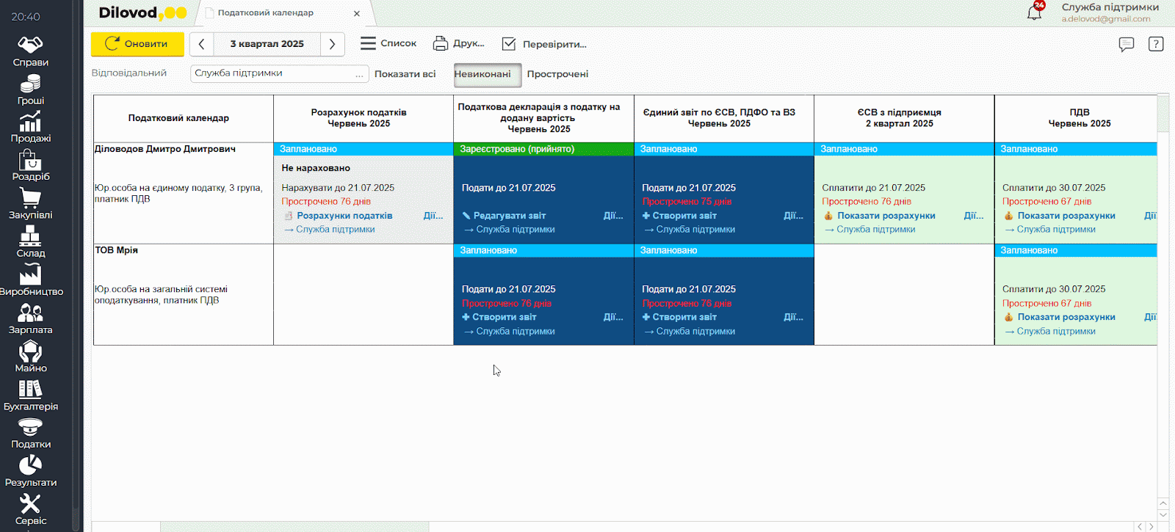This screenshot has height=532, width=1175.
Task: Open the Зарплата section
Action: point(30,318)
